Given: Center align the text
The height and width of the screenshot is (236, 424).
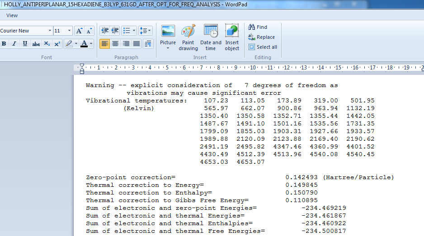Looking at the screenshot, I should tap(115, 44).
